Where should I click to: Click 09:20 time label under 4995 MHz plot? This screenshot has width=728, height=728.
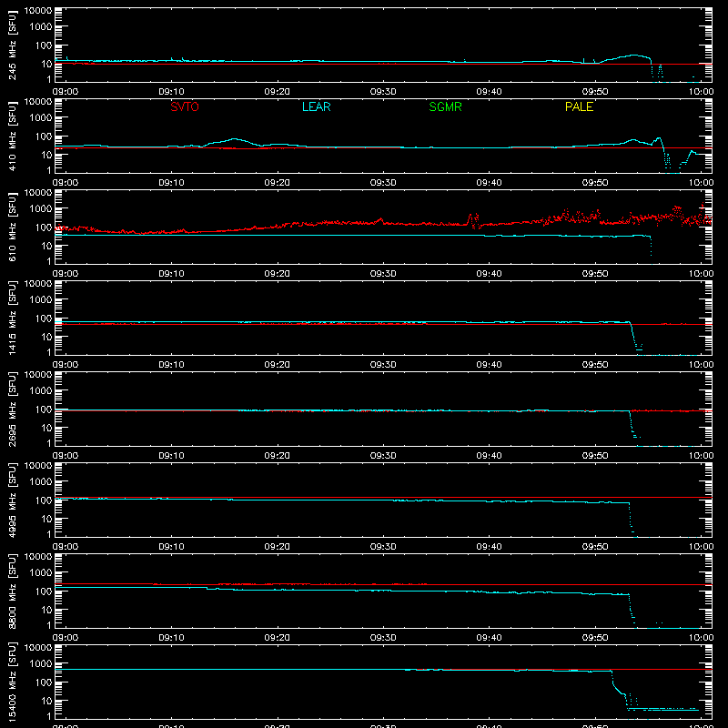(x=278, y=547)
